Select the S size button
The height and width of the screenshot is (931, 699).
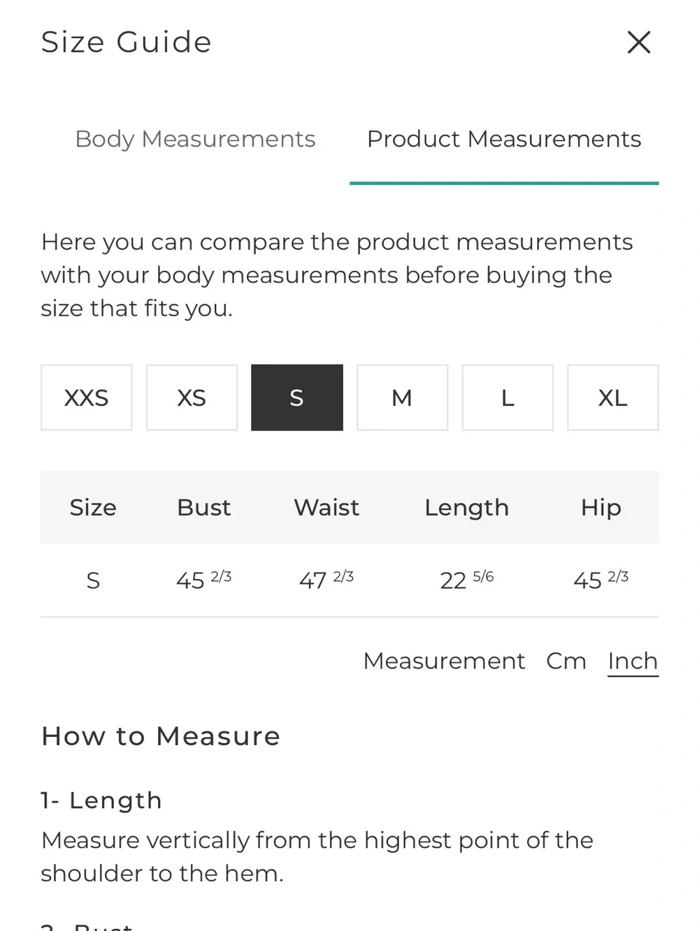(x=297, y=397)
